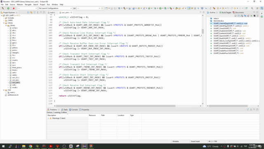The width and height of the screenshot is (264, 149).
Task: Collapse the USCI_UART project node
Action: (2, 15)
